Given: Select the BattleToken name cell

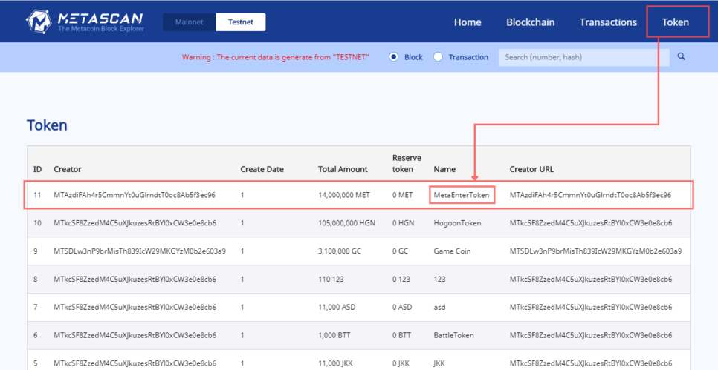Looking at the screenshot, I should [453, 335].
